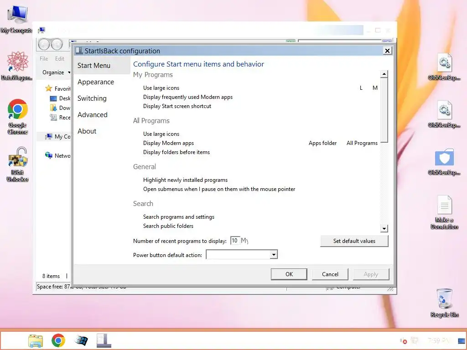Screen dimensions: 467x350
Task: Click the StartIsBack title bar icon
Action: click(x=79, y=51)
